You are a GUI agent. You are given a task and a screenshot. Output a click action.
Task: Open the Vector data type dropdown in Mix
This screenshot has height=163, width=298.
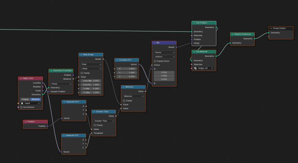pyautogui.click(x=164, y=52)
